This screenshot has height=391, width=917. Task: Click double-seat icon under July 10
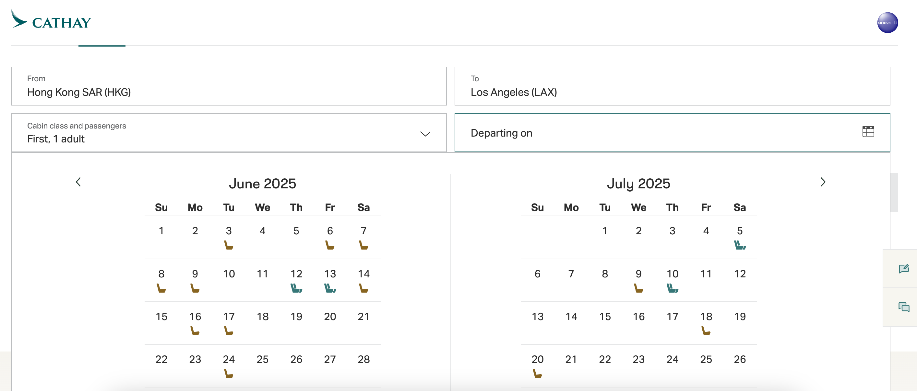(673, 288)
